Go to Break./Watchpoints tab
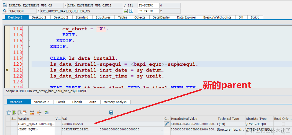 click(x=217, y=17)
